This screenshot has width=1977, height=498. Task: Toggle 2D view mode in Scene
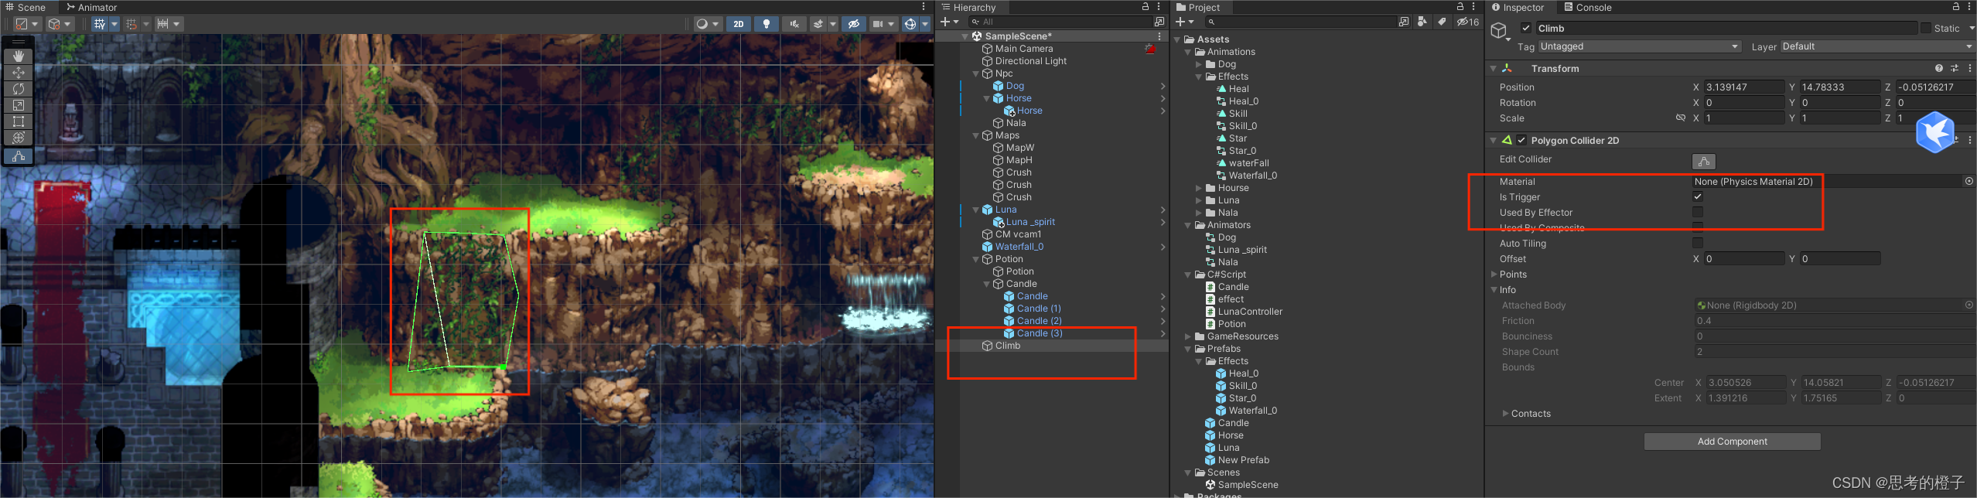pyautogui.click(x=739, y=24)
